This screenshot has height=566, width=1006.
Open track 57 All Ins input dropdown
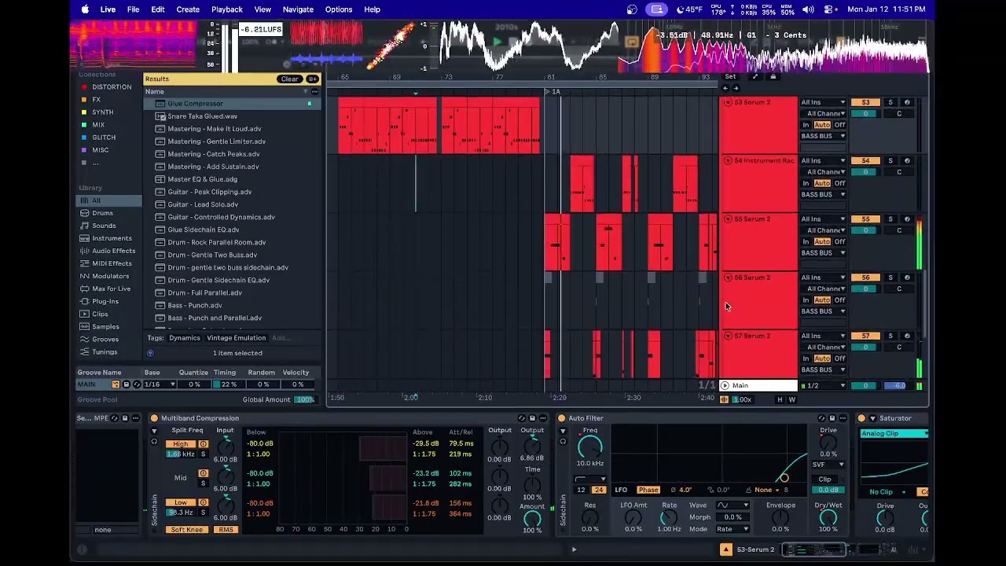(x=823, y=336)
